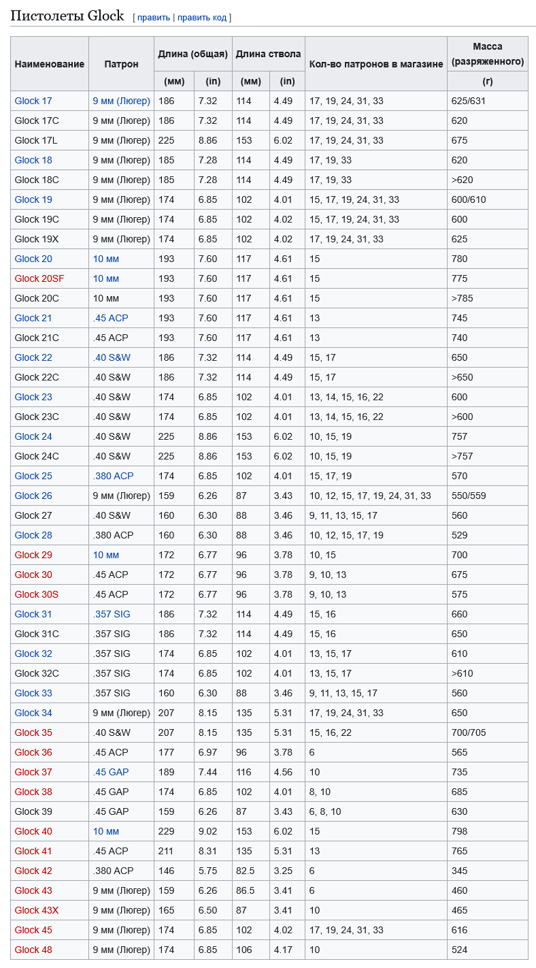The height and width of the screenshot is (968, 536).
Task: Click the red Glock 38 link
Action: click(33, 792)
